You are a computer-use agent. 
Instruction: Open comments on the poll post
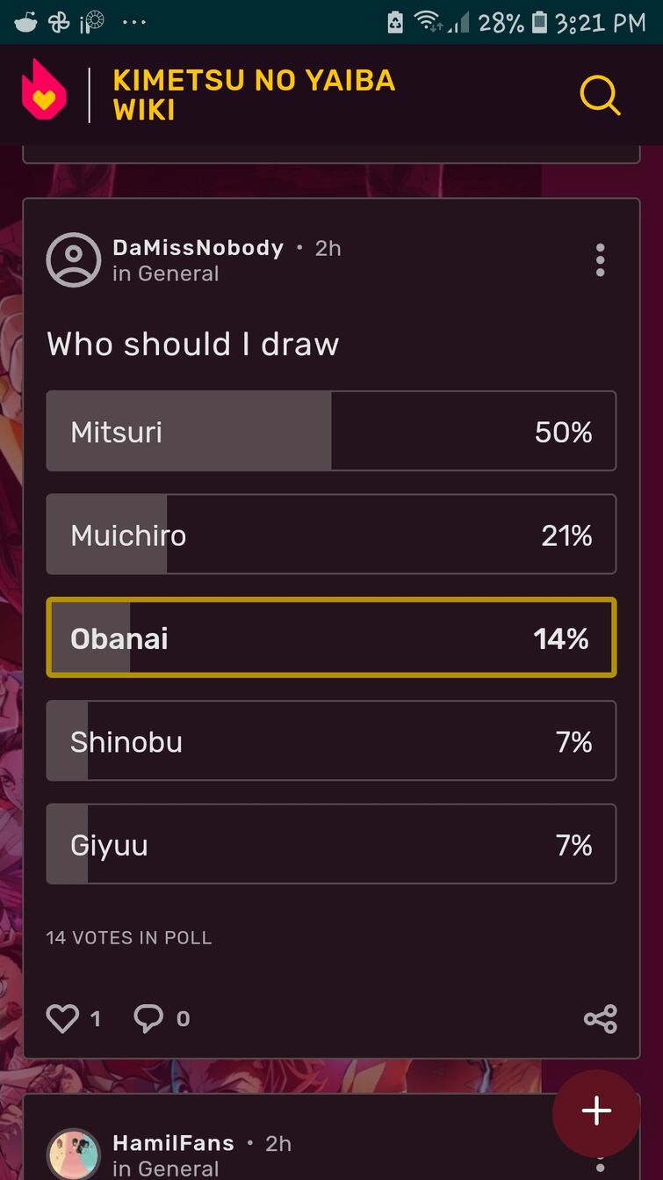click(149, 1019)
